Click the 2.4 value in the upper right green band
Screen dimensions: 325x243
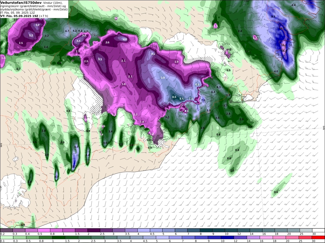click(240, 31)
